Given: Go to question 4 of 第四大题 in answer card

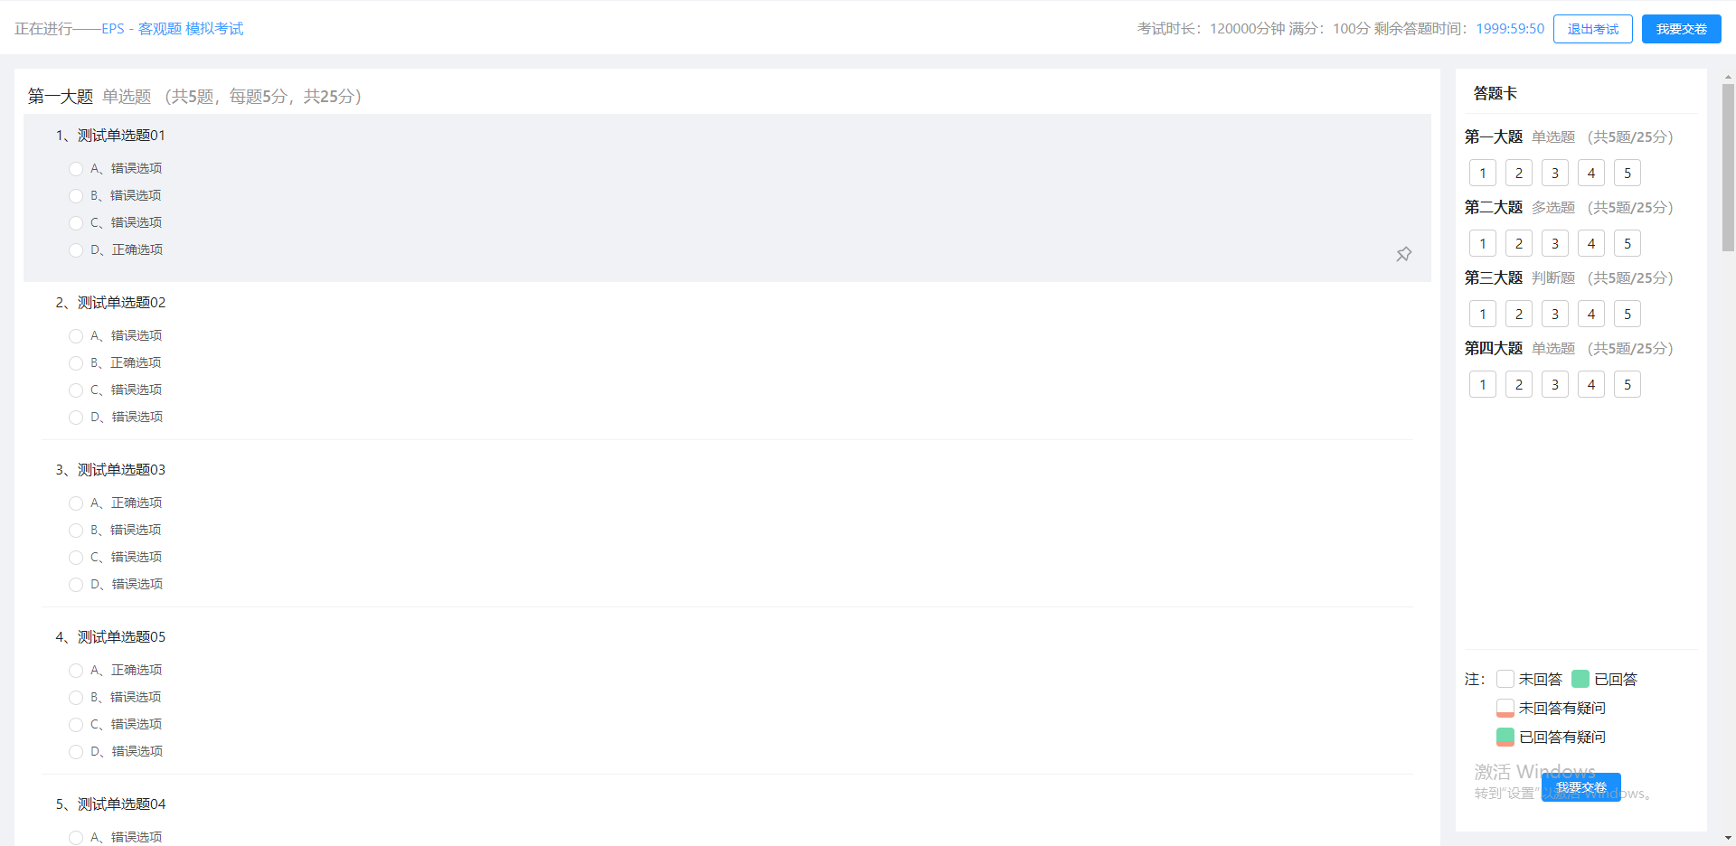Looking at the screenshot, I should [1590, 385].
